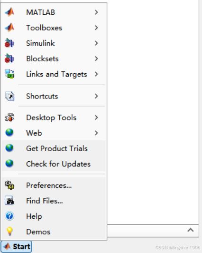Viewport: 202px width, 253px height.
Task: Click the Blocksets block icon
Action: point(9,58)
